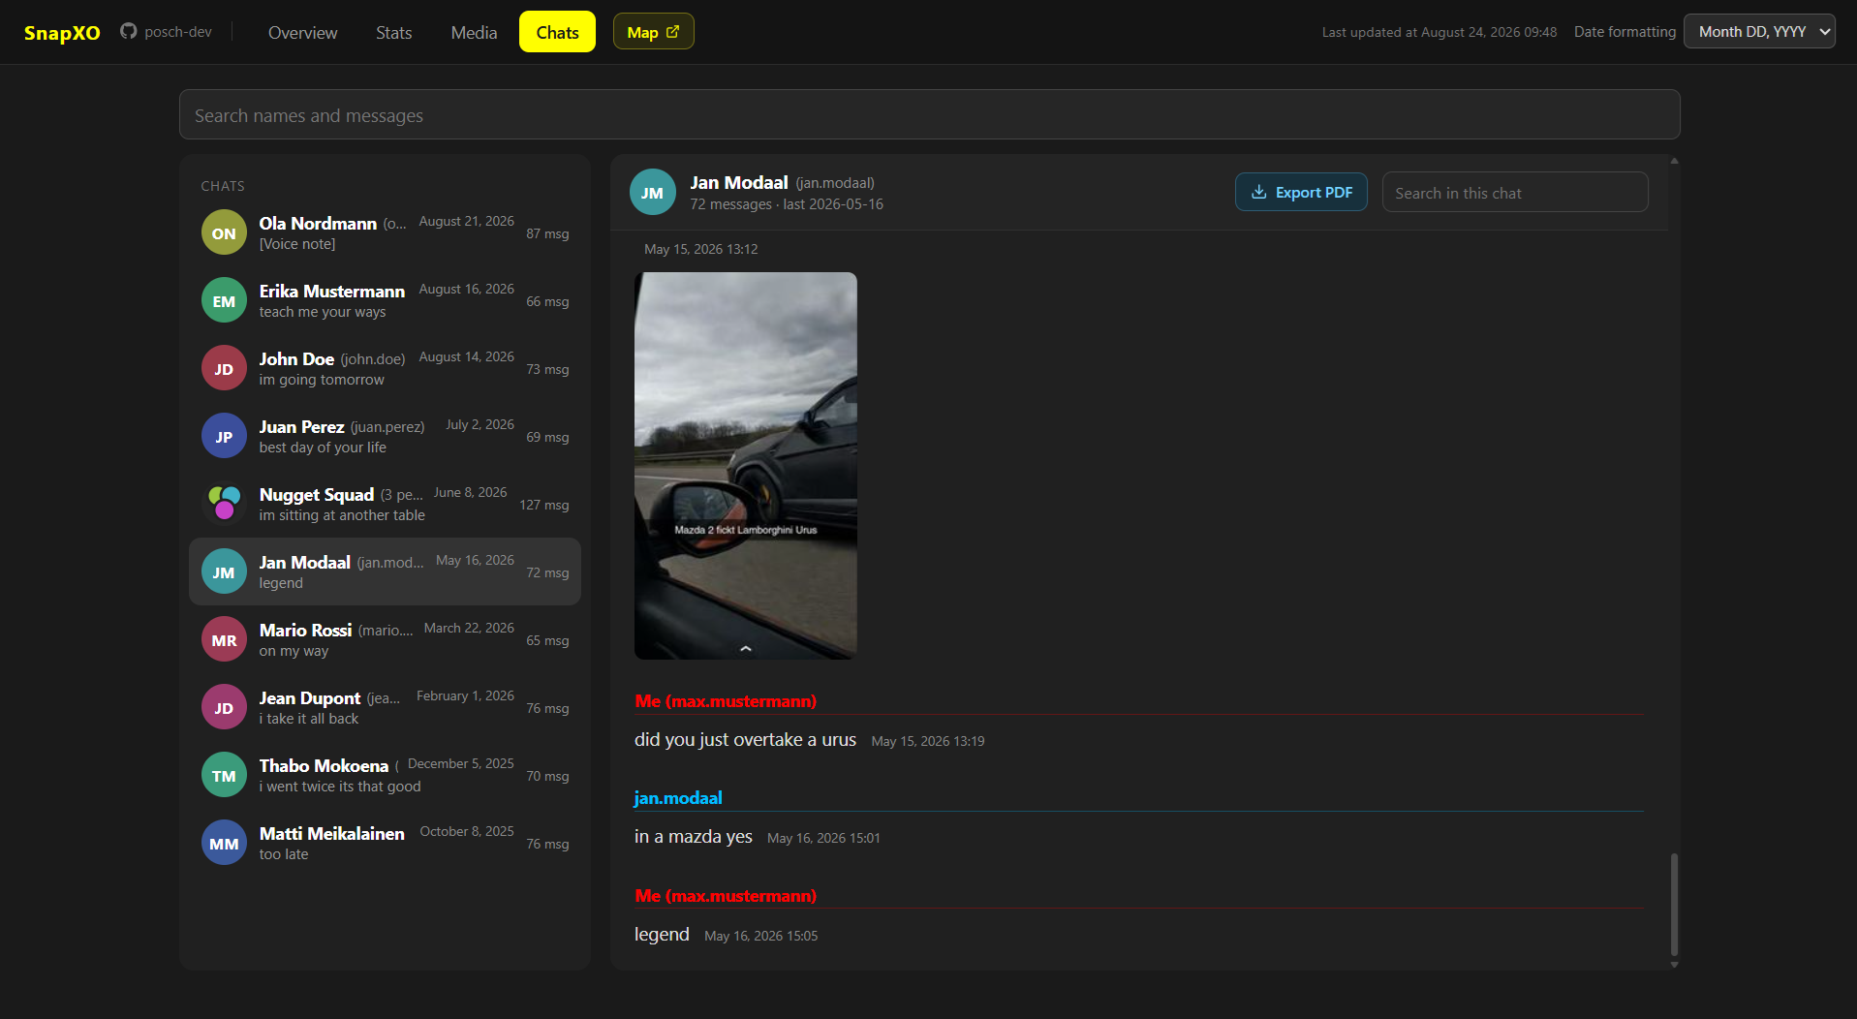Click the 'legend' message in the chat
Image resolution: width=1857 pixels, height=1019 pixels.
coord(662,935)
